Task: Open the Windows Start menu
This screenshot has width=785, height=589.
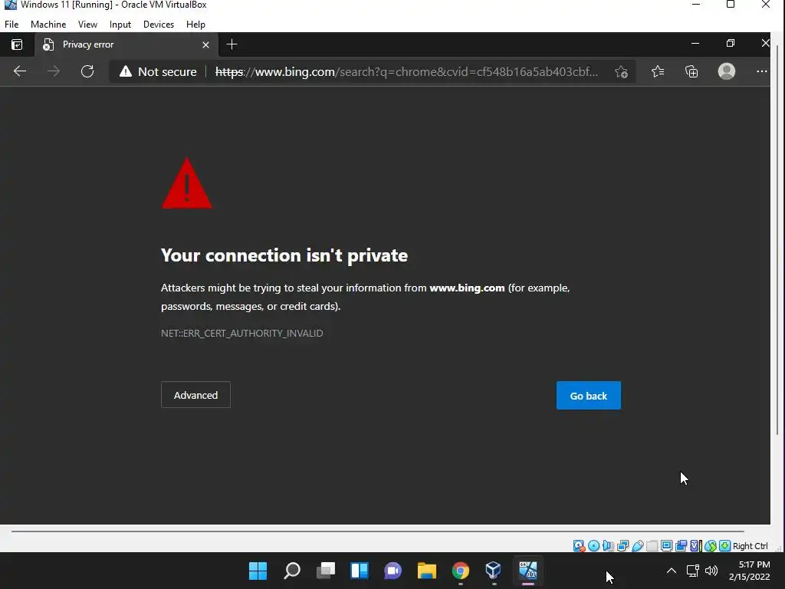Action: click(258, 571)
